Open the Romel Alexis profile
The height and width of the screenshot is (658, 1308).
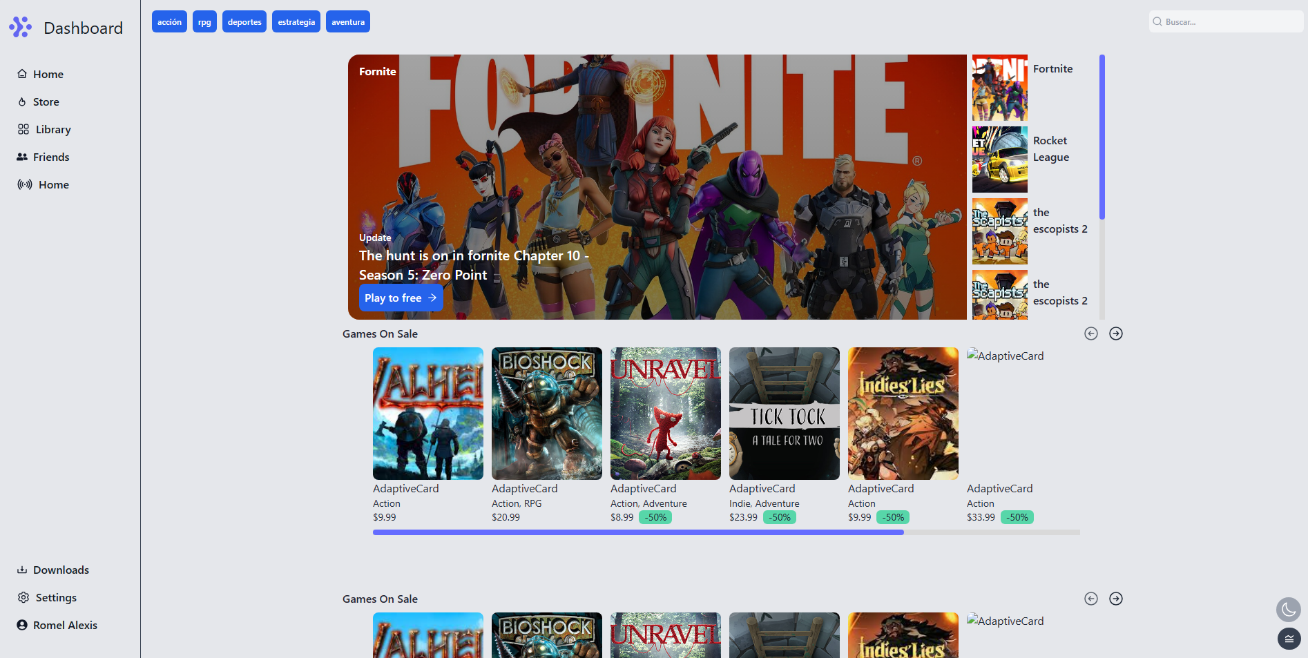(x=57, y=625)
